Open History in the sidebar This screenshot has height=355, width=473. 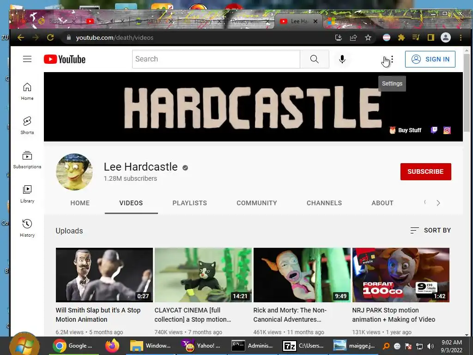(x=27, y=228)
